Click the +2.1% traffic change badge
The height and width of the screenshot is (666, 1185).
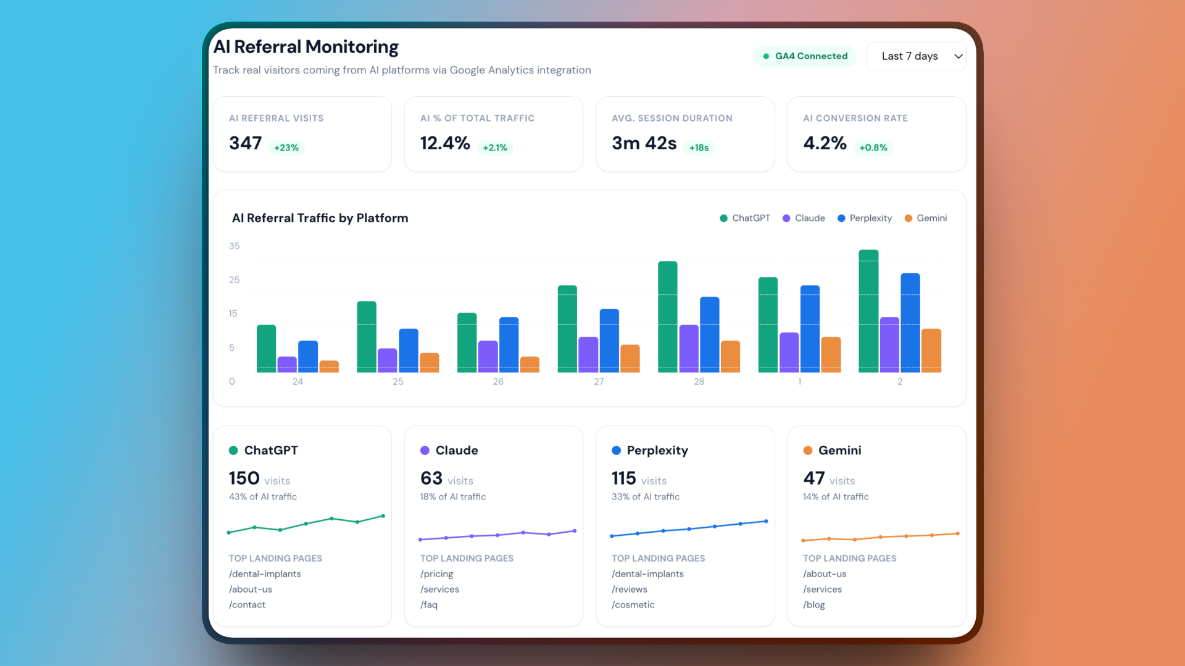tap(495, 148)
